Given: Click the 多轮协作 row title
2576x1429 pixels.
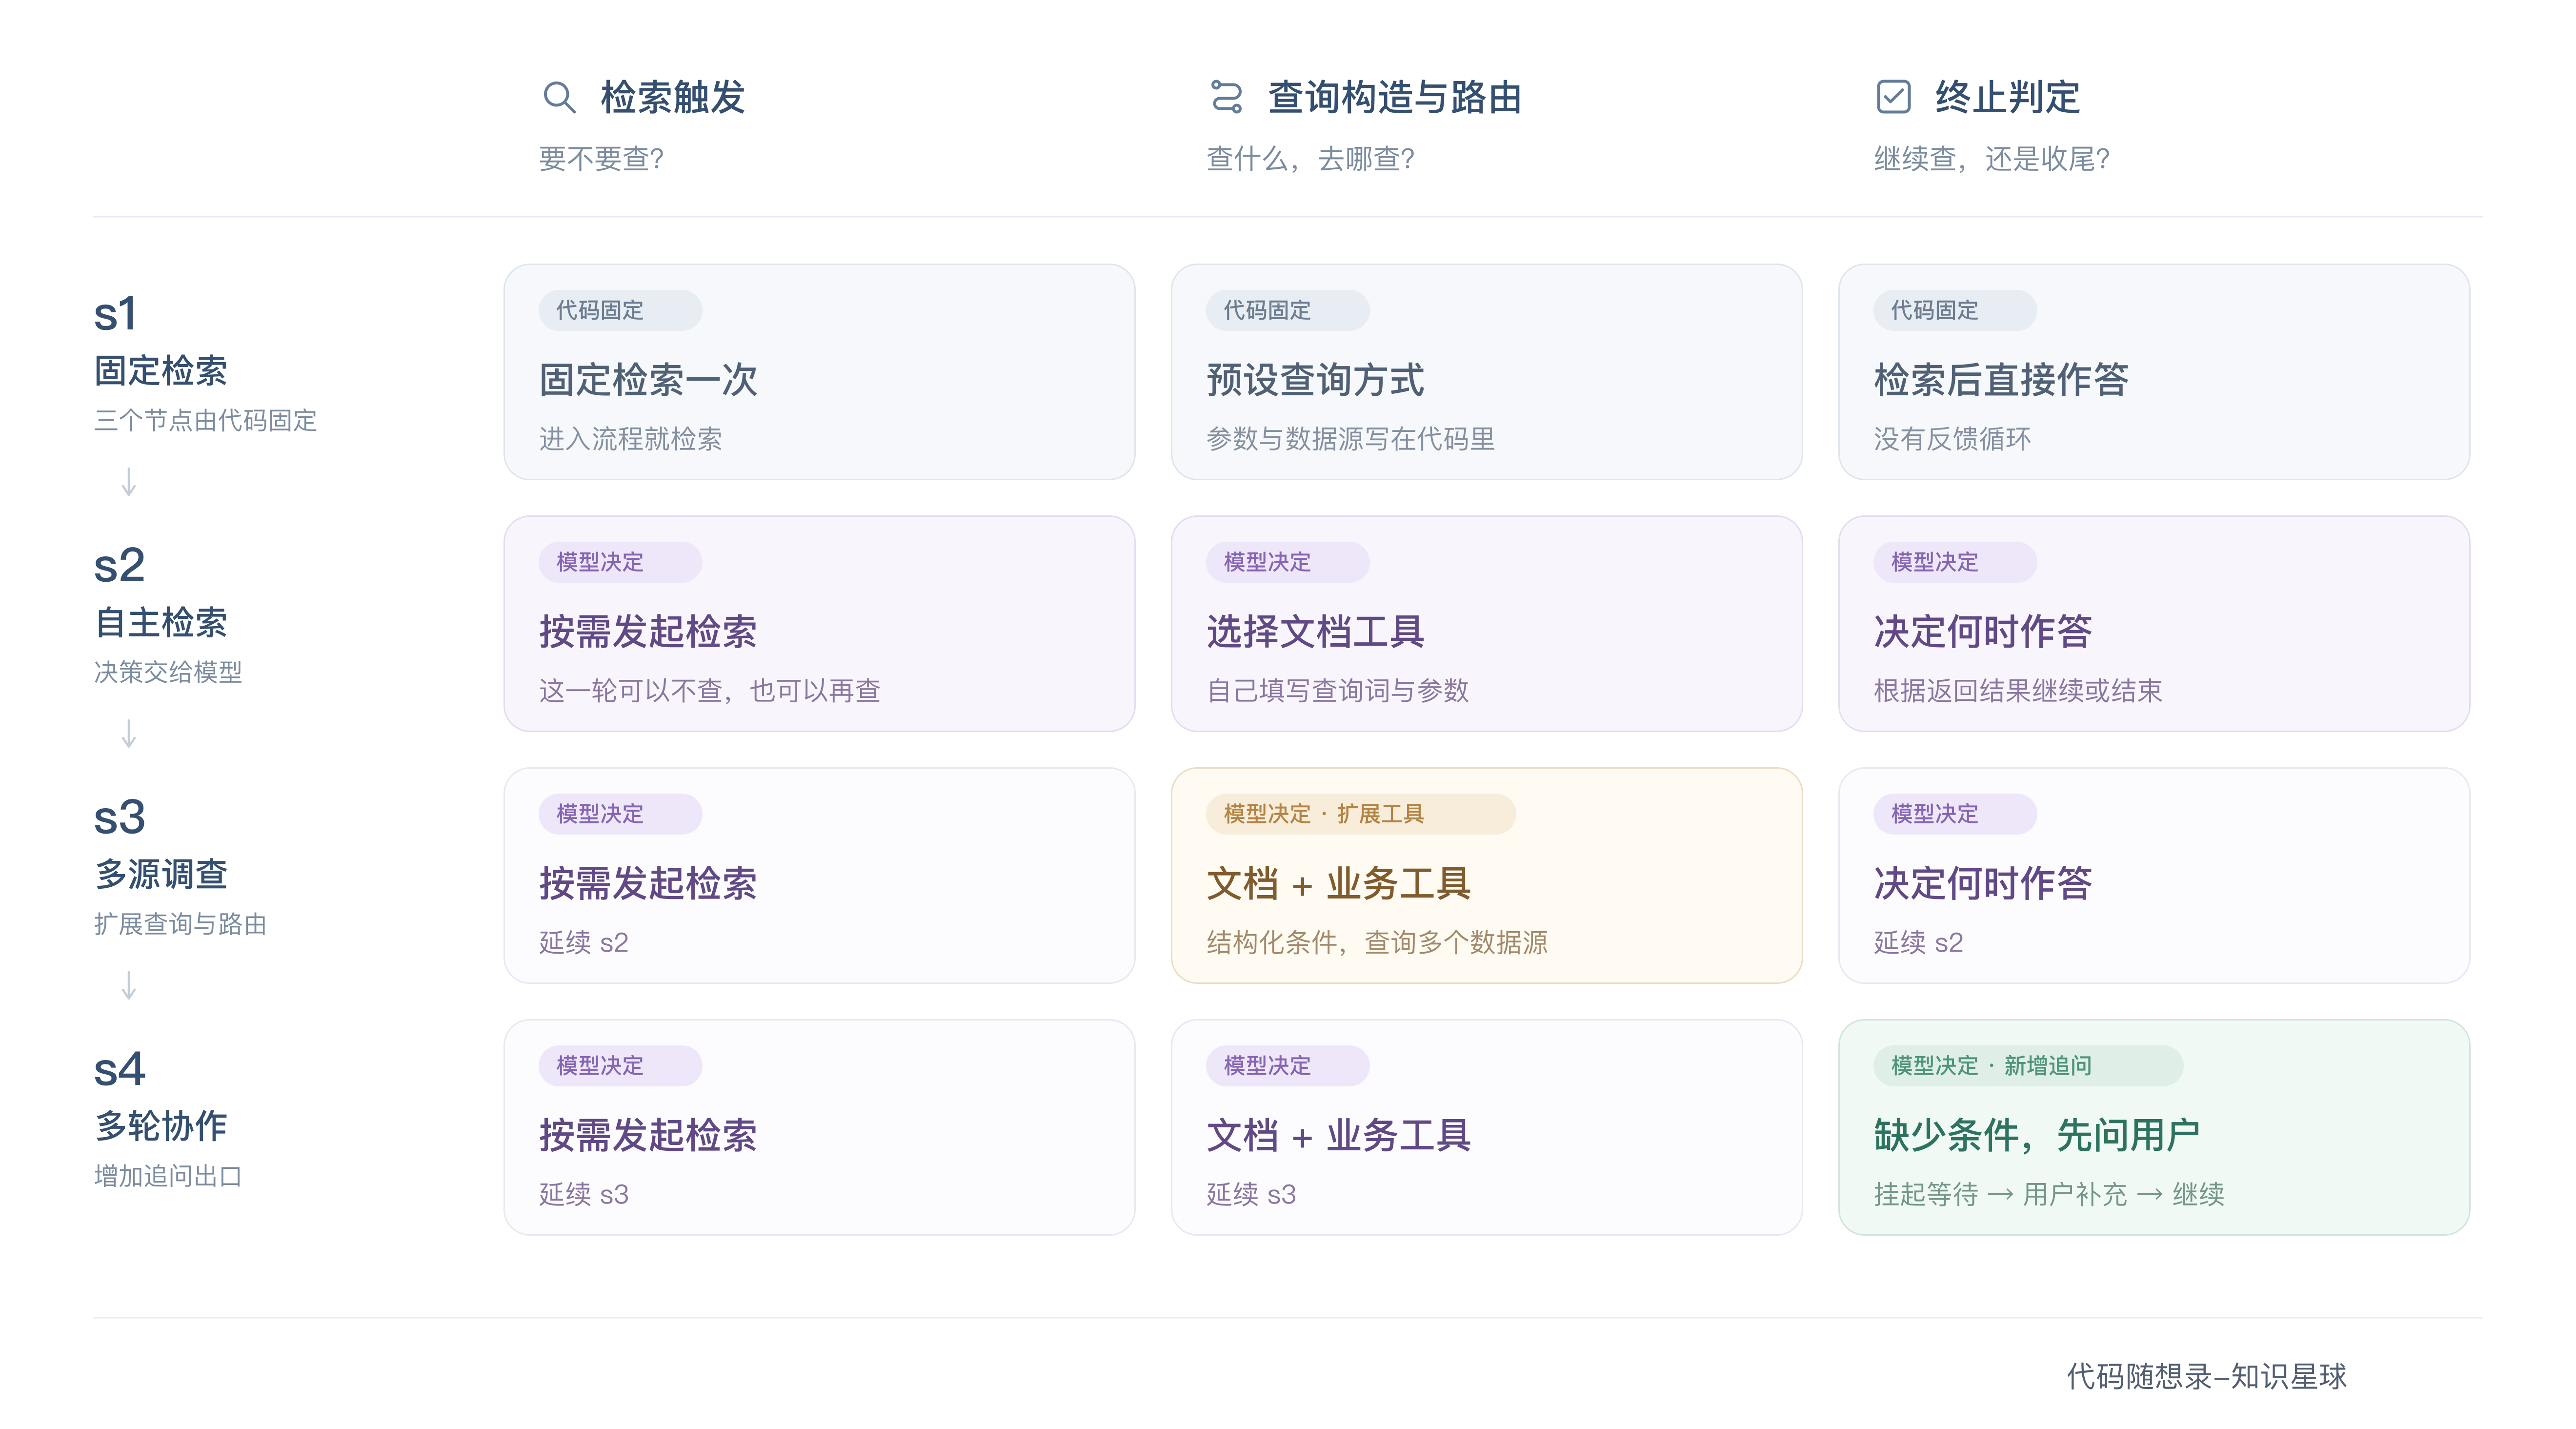Looking at the screenshot, I should tap(161, 1127).
